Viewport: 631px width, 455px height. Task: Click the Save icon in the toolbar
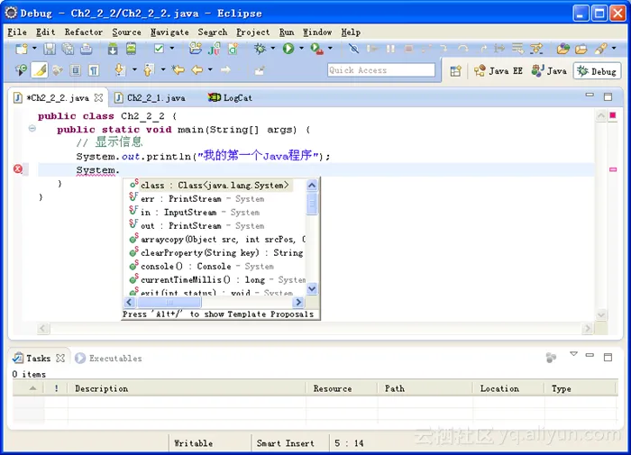pos(50,49)
